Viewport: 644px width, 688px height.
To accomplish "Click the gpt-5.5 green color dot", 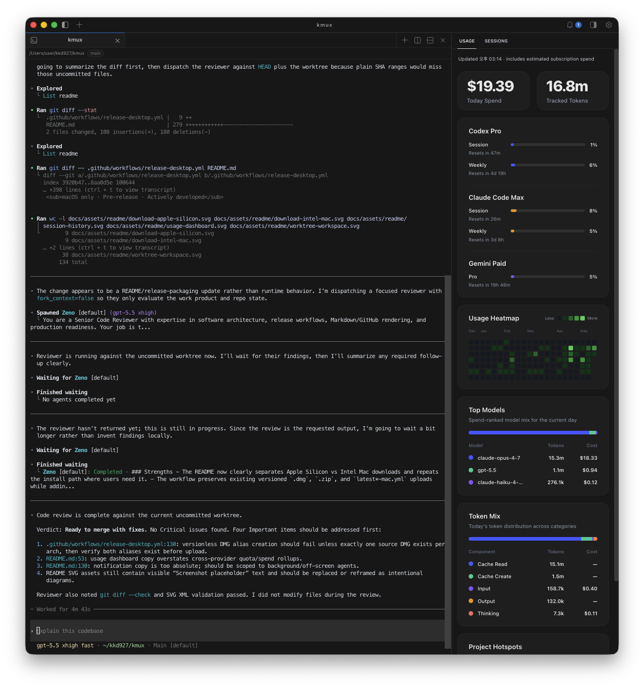I will coord(471,470).
